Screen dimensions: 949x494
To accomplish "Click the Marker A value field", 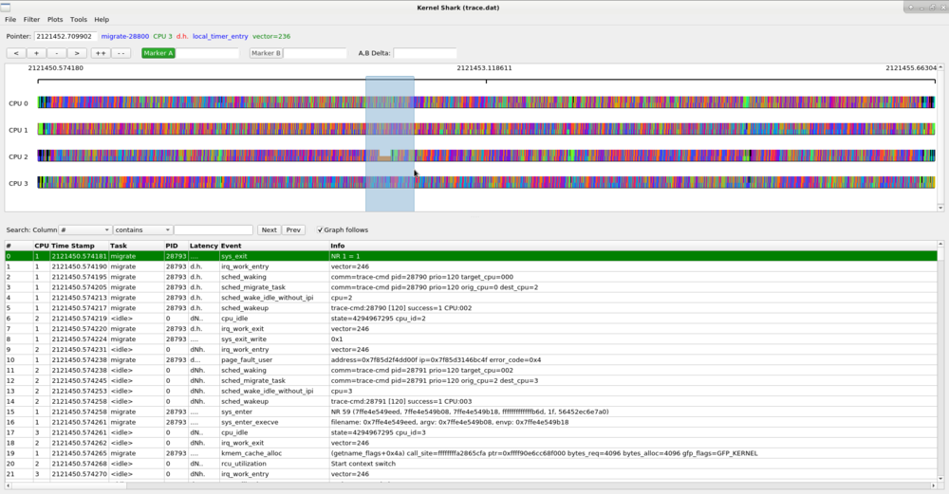I will point(207,53).
